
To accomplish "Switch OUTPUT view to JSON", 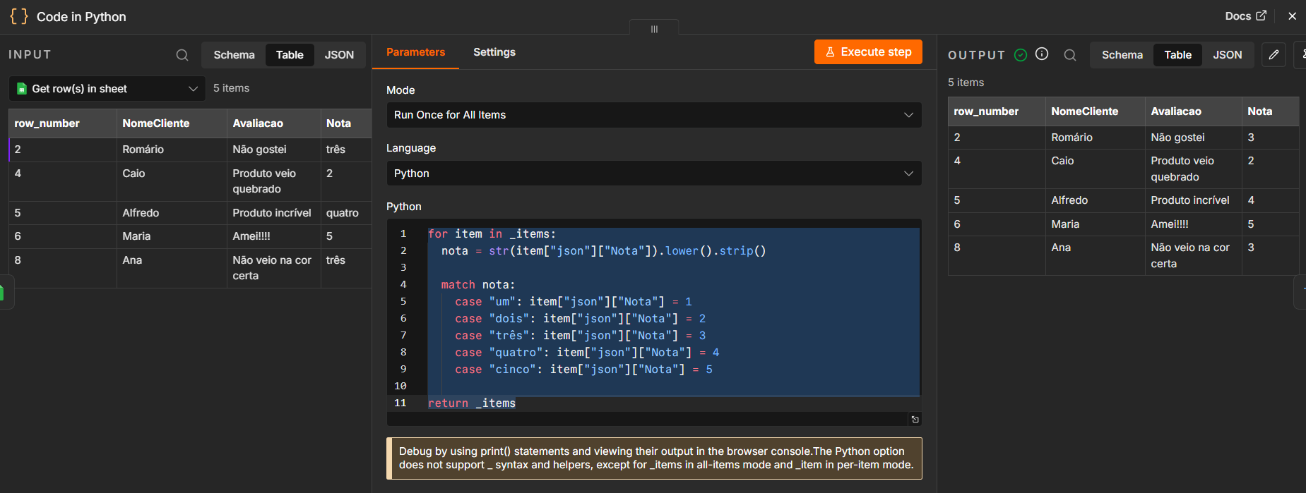I will click(x=1227, y=55).
